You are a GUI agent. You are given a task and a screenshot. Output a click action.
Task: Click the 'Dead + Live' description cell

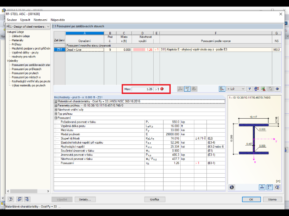84,50
